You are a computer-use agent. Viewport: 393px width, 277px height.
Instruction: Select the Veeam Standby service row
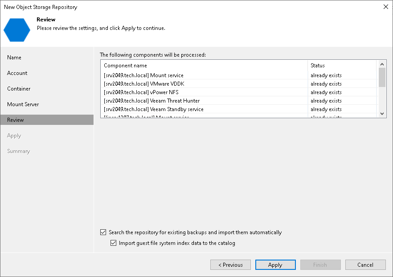[x=239, y=109]
